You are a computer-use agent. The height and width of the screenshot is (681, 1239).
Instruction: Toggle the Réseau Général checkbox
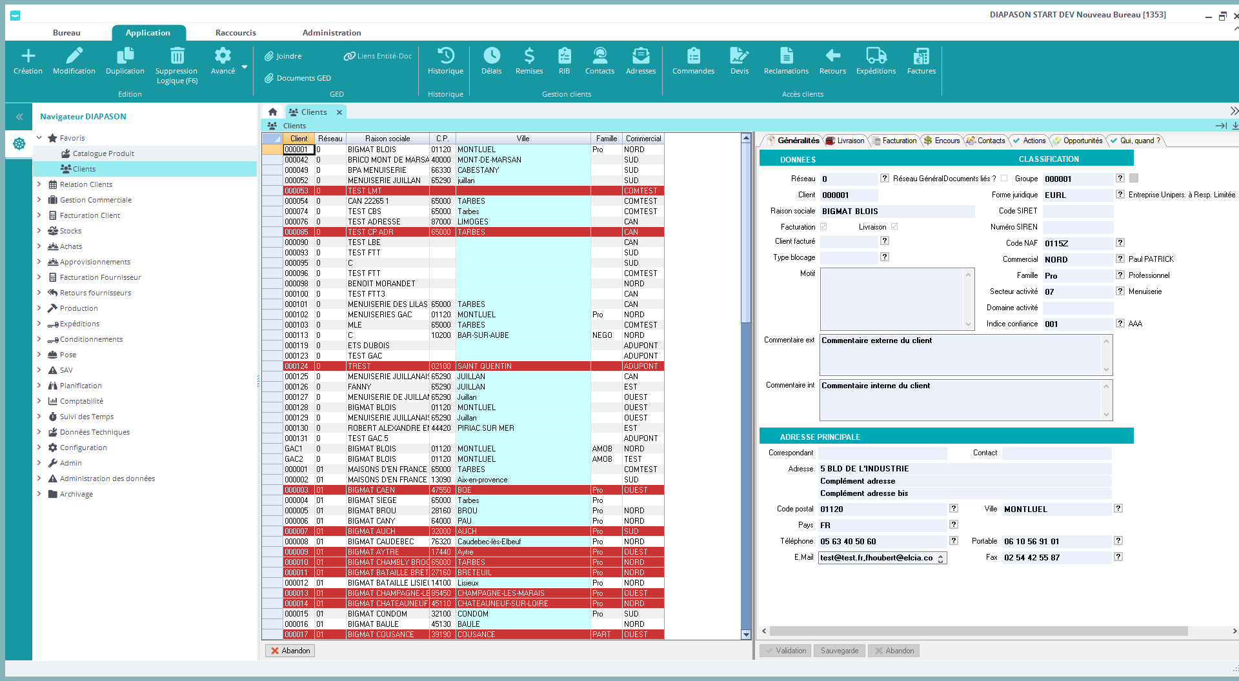(x=1004, y=179)
